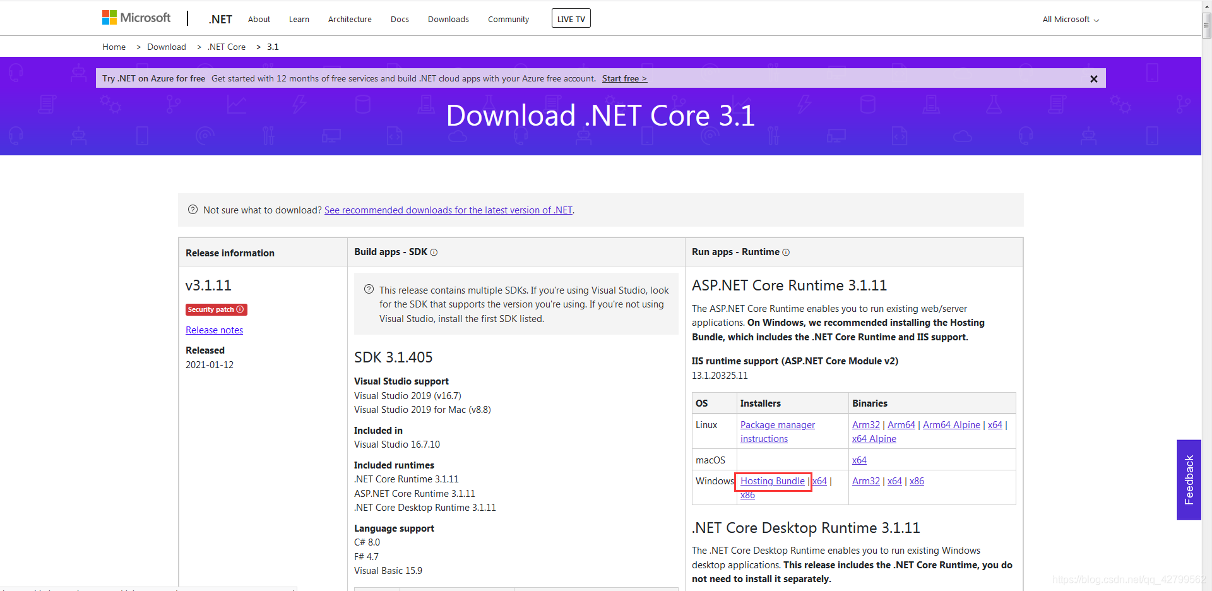
Task: Download macOS x64 binary
Action: click(859, 460)
